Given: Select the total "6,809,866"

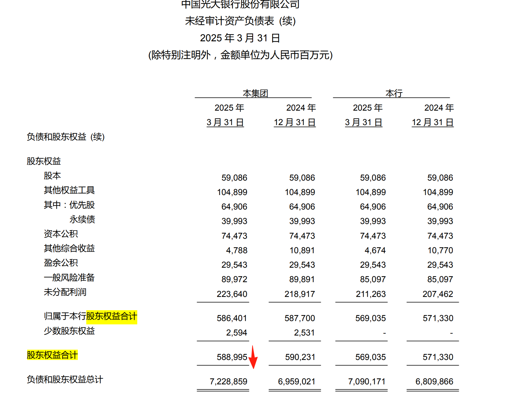Looking at the screenshot, I should pos(434,382).
